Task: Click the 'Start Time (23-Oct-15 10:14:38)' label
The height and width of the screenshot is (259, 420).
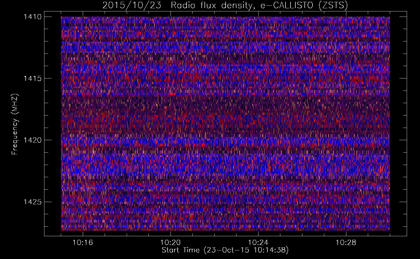Action: click(225, 250)
